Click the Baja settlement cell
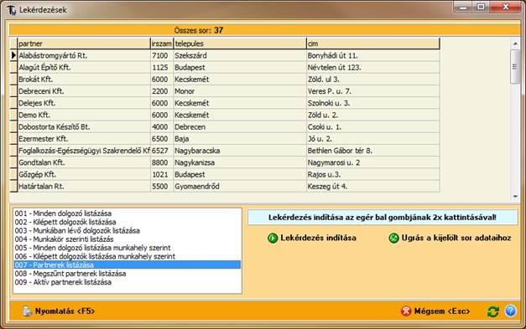 click(x=240, y=139)
